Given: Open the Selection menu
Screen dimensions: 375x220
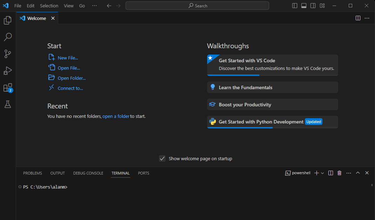Looking at the screenshot, I should pos(49,6).
